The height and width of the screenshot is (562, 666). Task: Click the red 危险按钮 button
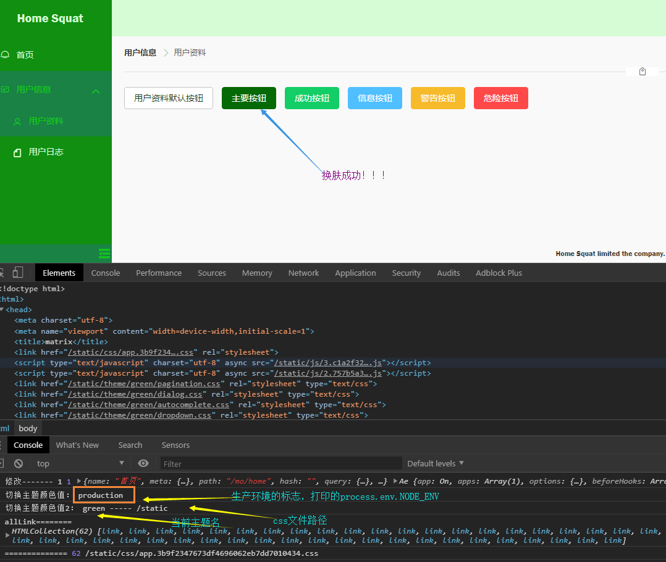click(500, 97)
